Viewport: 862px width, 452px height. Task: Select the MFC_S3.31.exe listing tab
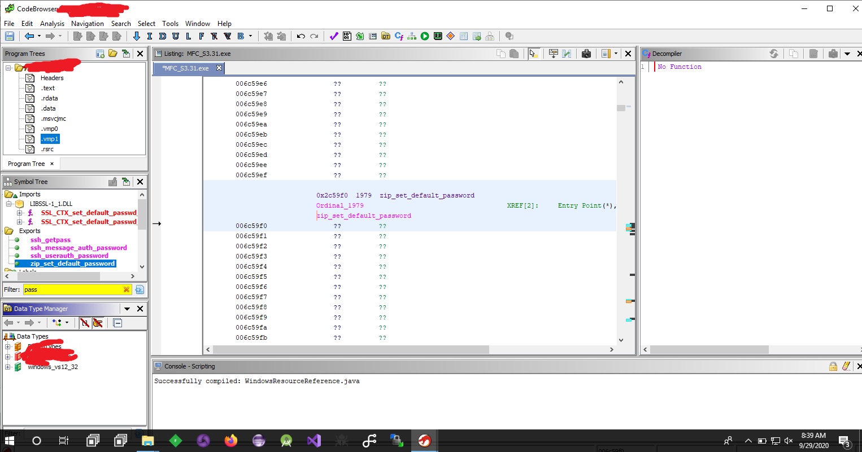pos(186,68)
